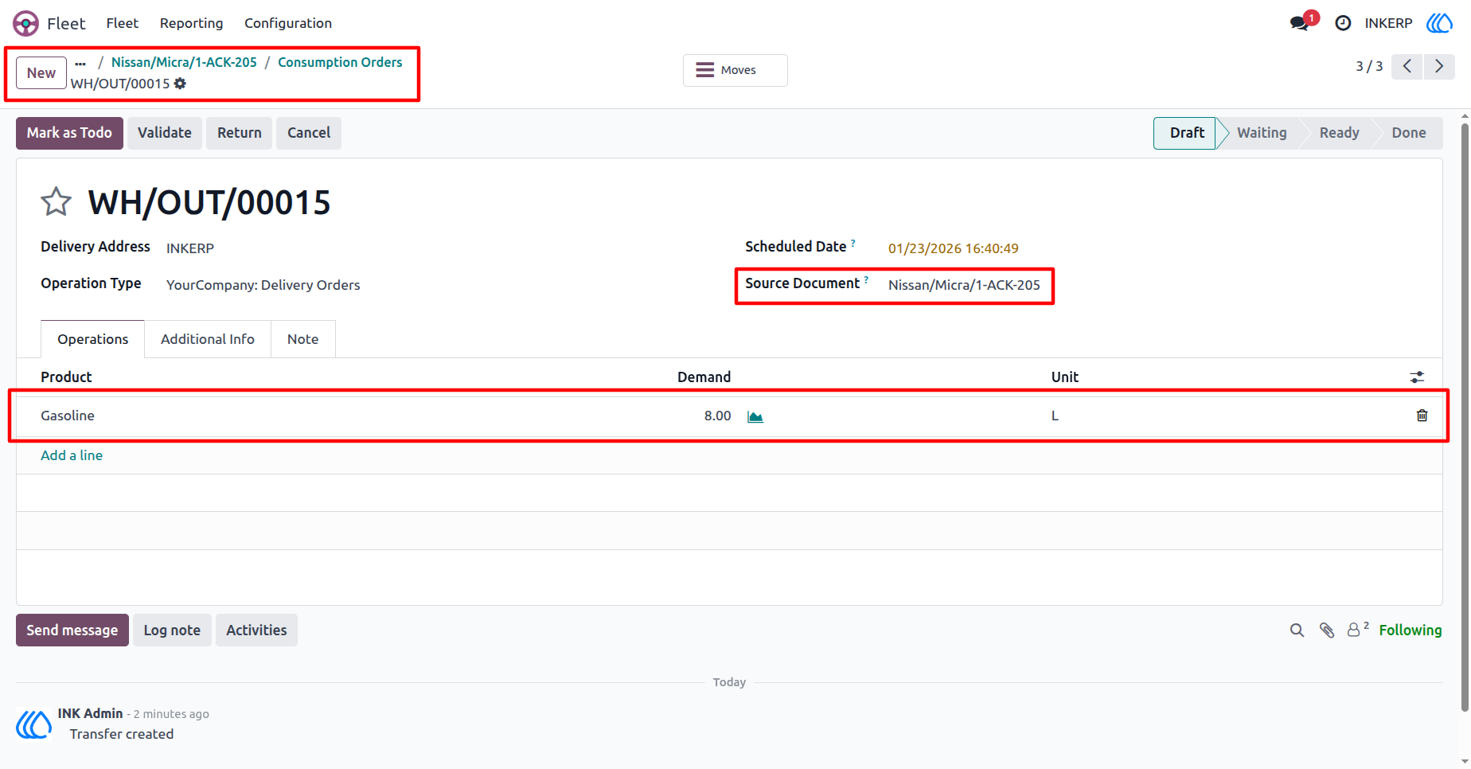Open the Moves smart button

pos(735,70)
